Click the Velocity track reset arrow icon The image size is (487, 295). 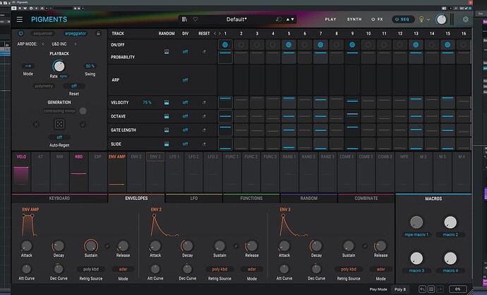204,103
